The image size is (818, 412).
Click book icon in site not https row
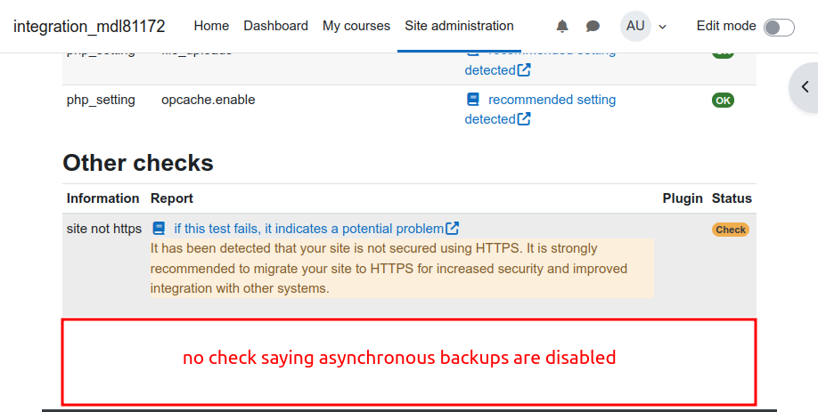159,228
